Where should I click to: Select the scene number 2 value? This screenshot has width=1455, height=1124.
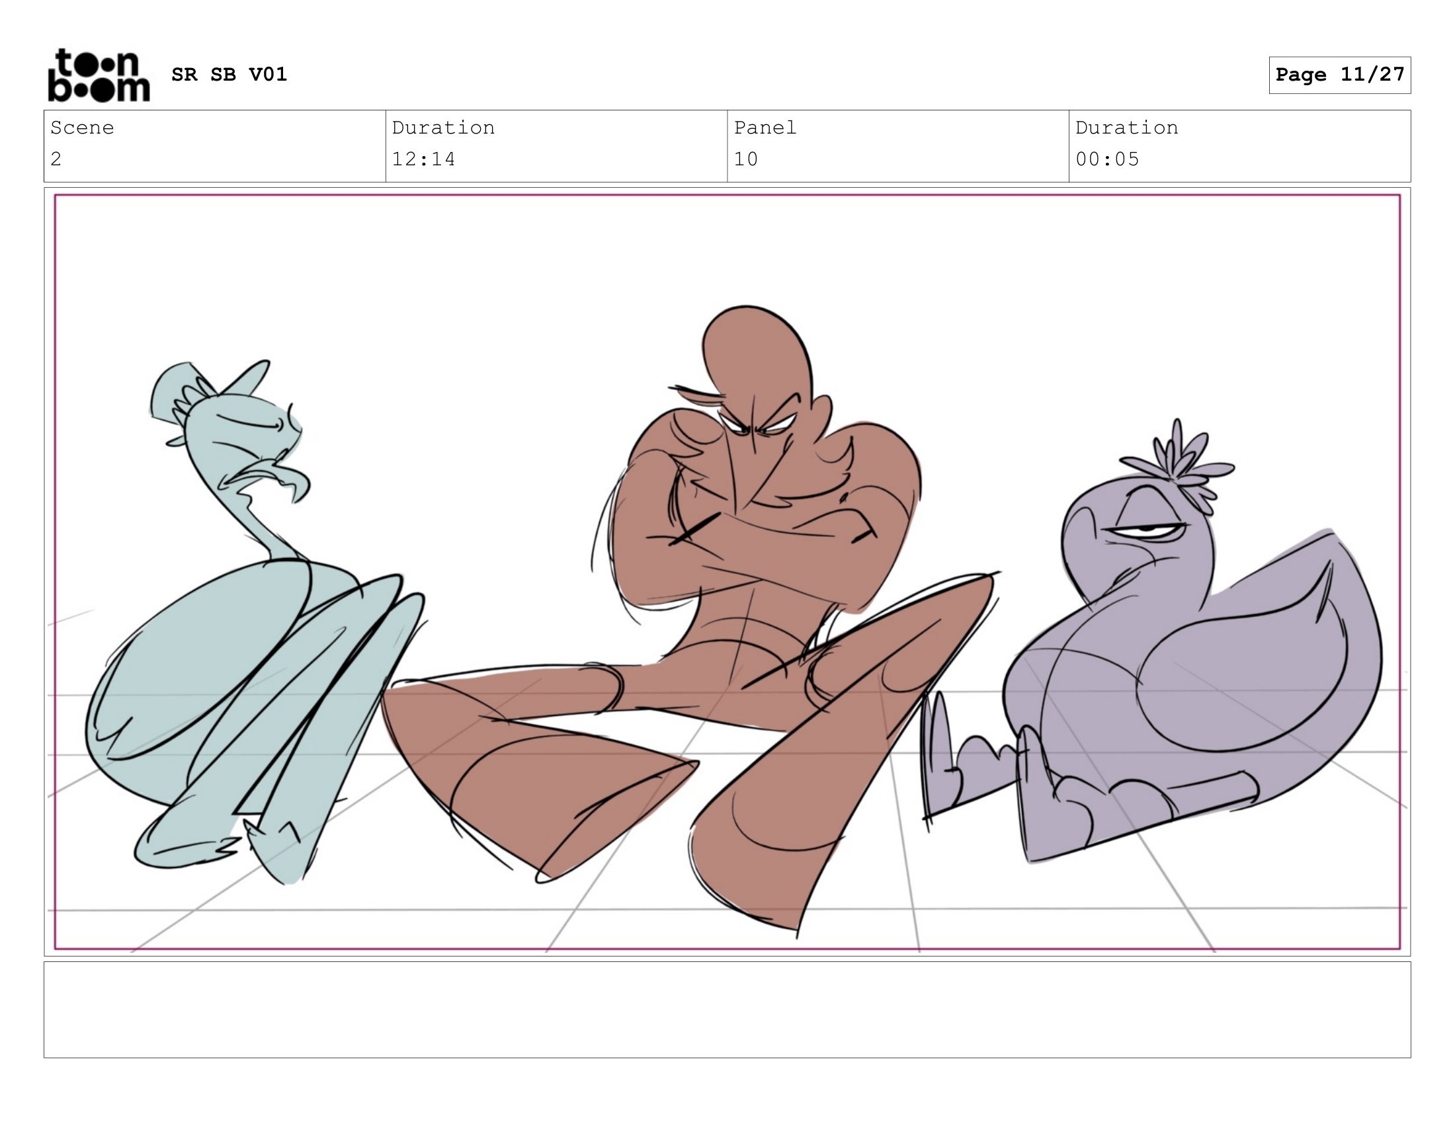tap(56, 159)
